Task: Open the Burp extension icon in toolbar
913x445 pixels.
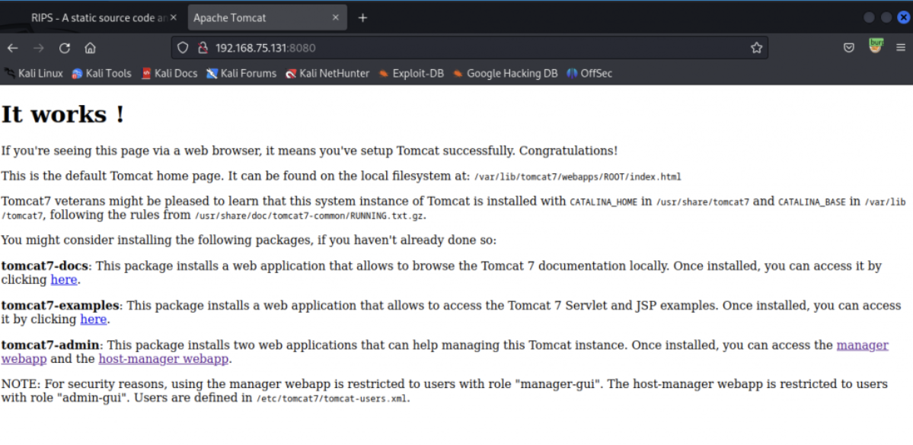Action: (876, 46)
